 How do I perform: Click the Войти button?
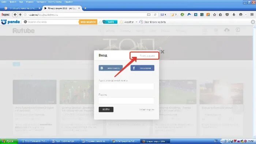[x=106, y=109]
